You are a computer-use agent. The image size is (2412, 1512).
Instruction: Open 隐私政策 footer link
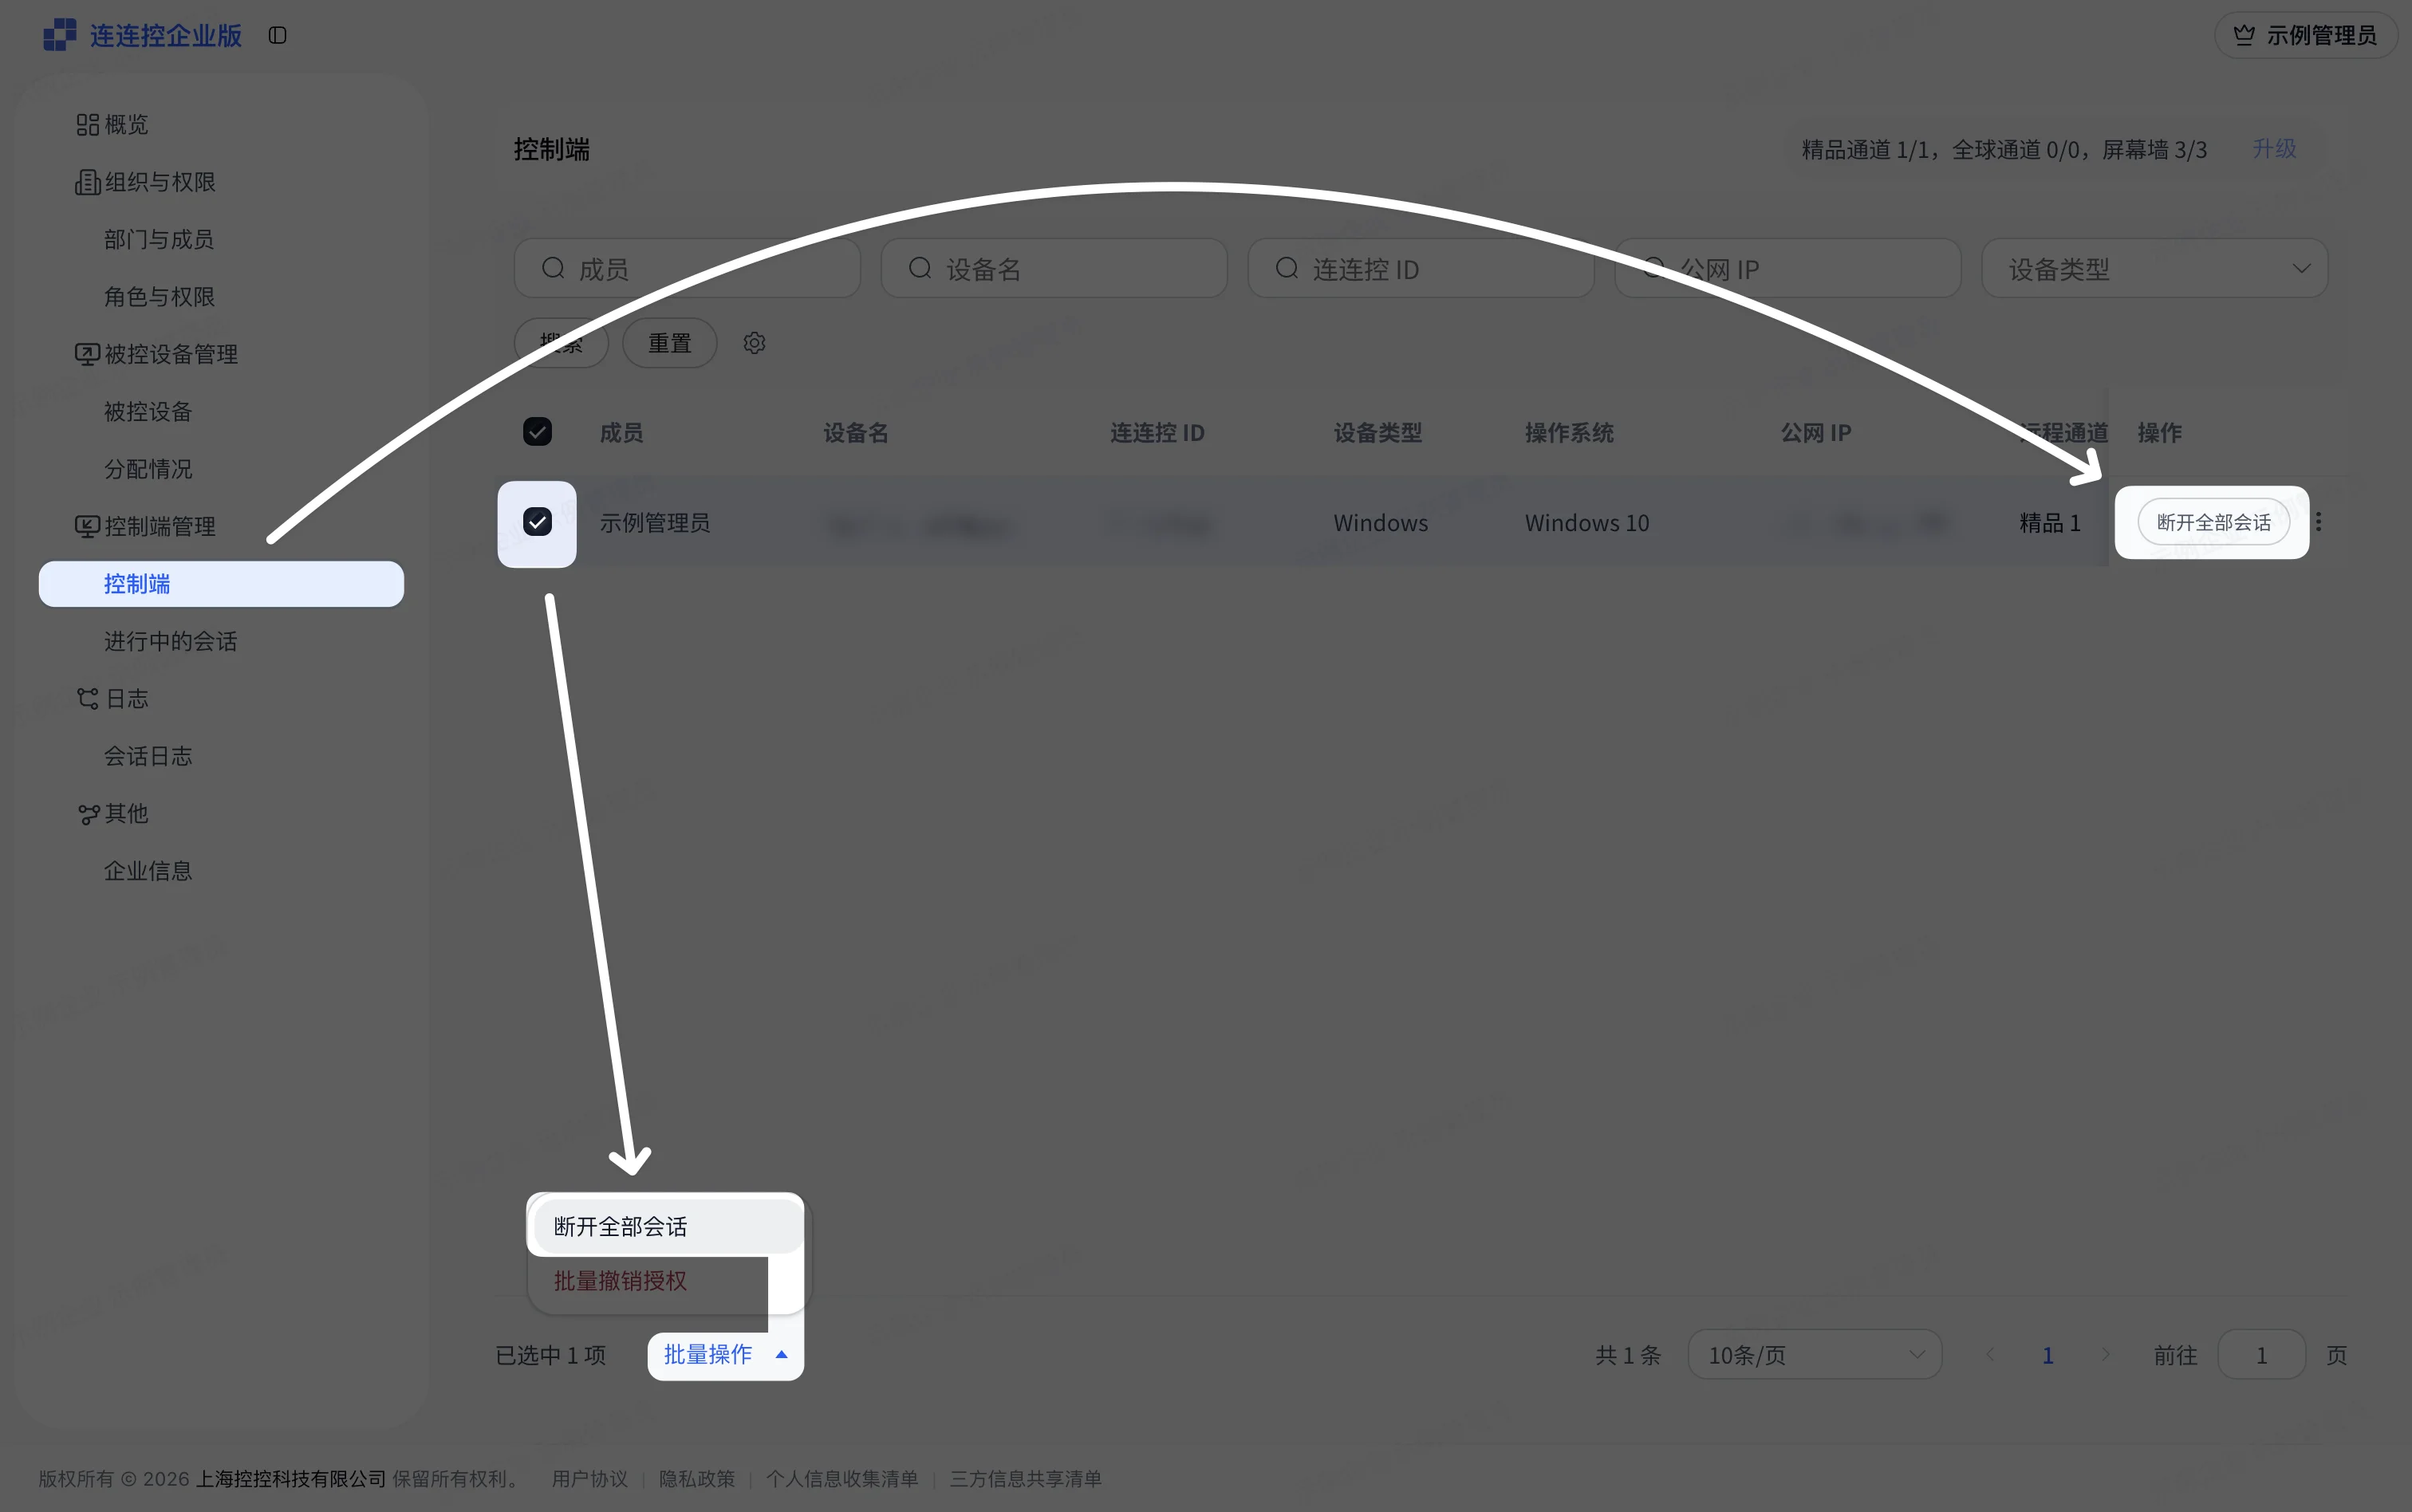(696, 1478)
